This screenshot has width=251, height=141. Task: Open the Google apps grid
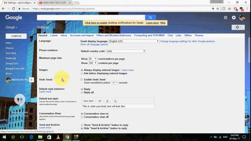coord(226,18)
